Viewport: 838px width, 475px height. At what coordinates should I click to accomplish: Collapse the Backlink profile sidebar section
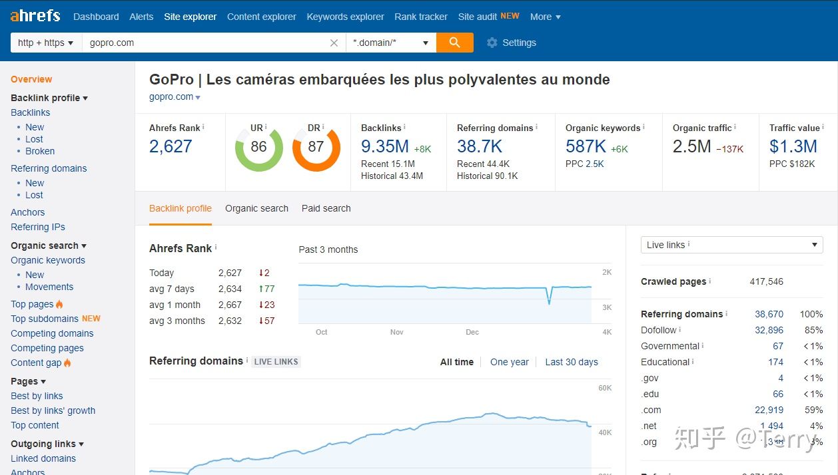85,98
